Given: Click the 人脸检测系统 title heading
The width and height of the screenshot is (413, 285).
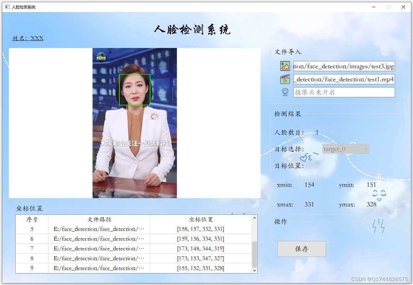Looking at the screenshot, I should [x=192, y=30].
